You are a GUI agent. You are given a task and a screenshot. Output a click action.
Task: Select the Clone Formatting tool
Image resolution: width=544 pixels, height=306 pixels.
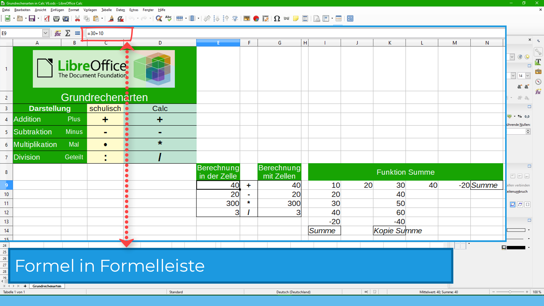pos(111,18)
